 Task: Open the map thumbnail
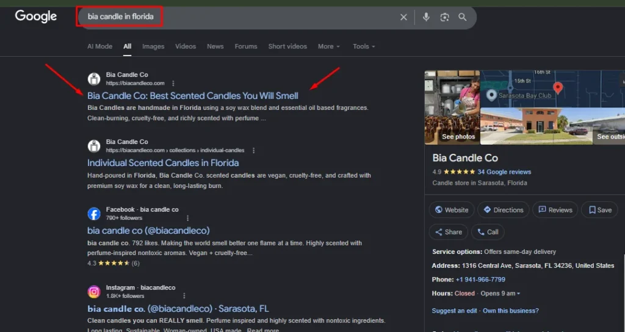pyautogui.click(x=552, y=89)
